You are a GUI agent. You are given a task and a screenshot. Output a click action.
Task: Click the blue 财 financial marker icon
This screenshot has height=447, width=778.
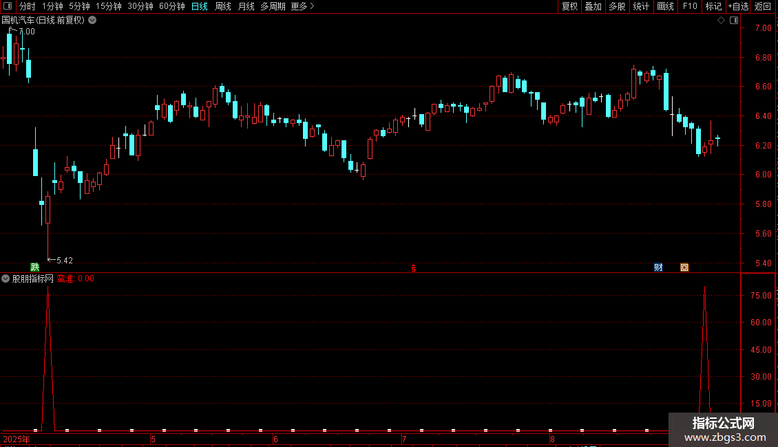(658, 268)
